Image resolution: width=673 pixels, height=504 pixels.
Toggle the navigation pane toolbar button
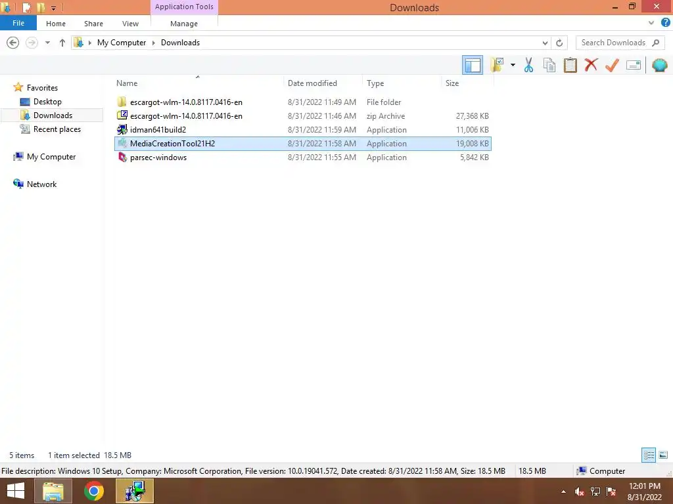pos(472,65)
